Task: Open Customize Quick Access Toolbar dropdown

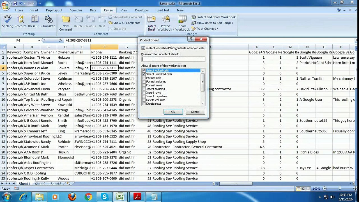Action: pos(40,3)
